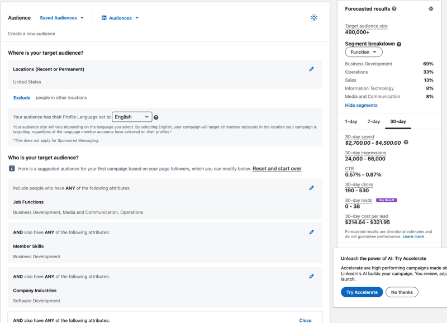Viewport: 447px width, 323px height.
Task: Click the info icon beside suggested audience
Action: tap(12, 168)
